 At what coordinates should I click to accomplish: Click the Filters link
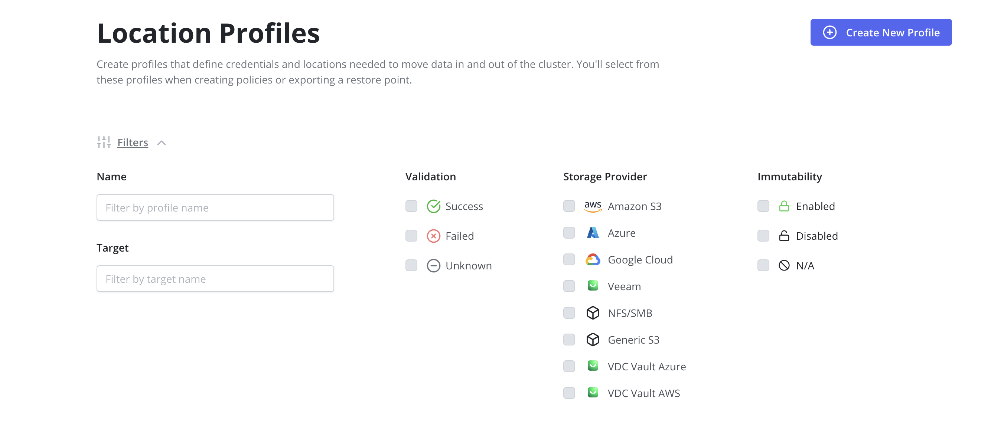[x=133, y=142]
